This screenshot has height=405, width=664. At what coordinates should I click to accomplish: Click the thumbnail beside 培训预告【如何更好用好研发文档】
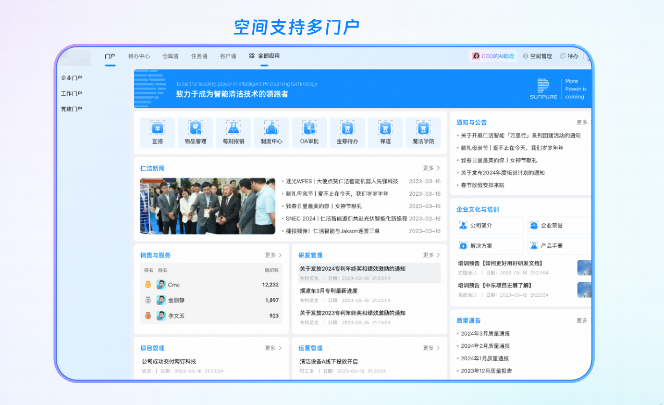584,268
